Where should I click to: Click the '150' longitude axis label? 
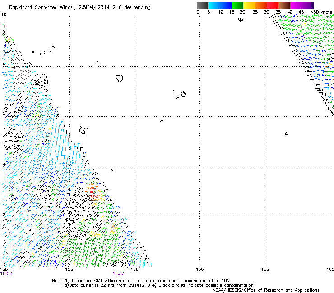tap(4, 270)
